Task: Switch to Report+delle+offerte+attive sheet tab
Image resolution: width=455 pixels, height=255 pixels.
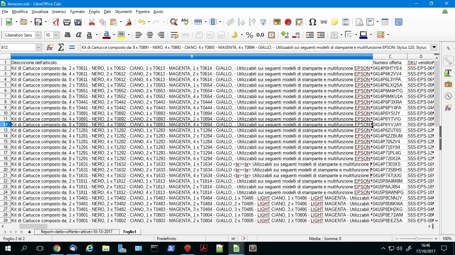Action: [x=77, y=232]
